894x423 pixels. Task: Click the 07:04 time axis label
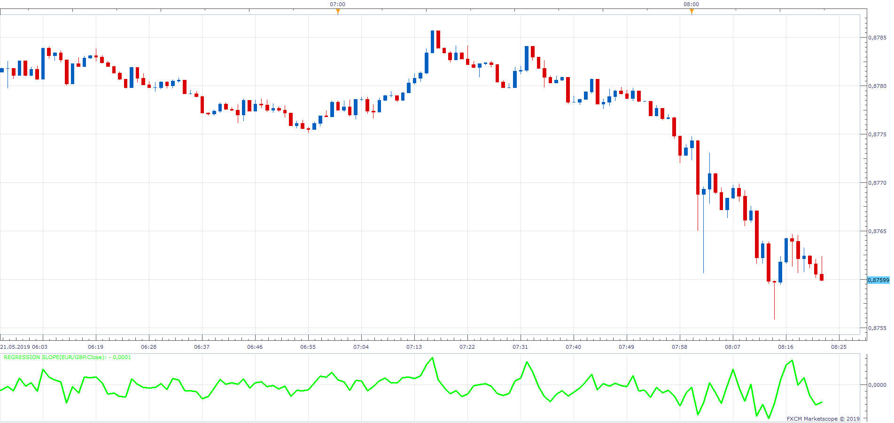[x=361, y=347]
